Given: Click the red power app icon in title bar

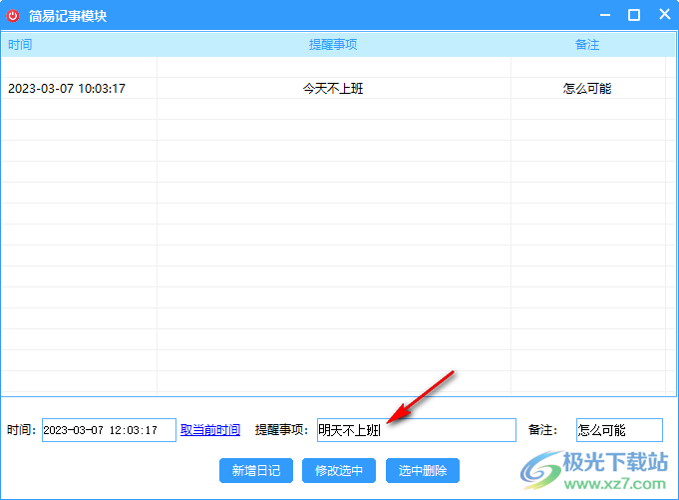Looking at the screenshot, I should [13, 15].
